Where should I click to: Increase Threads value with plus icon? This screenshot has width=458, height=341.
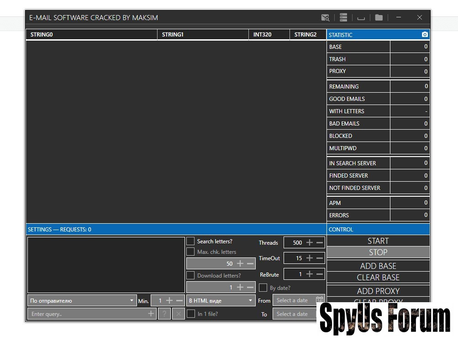click(x=310, y=243)
